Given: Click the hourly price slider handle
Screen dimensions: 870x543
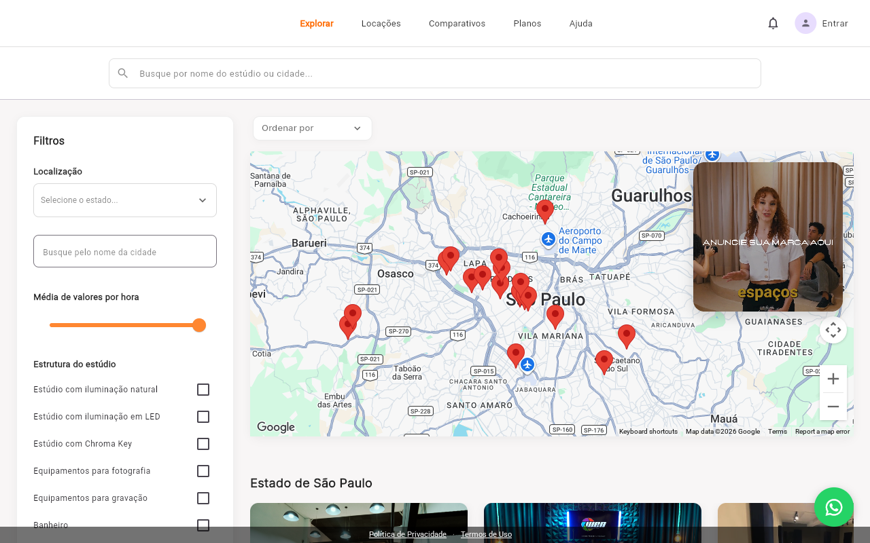Looking at the screenshot, I should click(x=199, y=325).
